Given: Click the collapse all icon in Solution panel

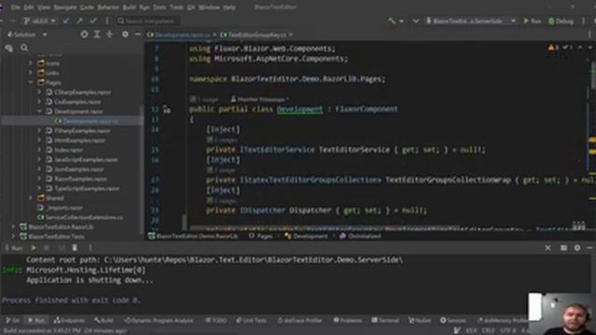Looking at the screenshot, I should pos(110,34).
